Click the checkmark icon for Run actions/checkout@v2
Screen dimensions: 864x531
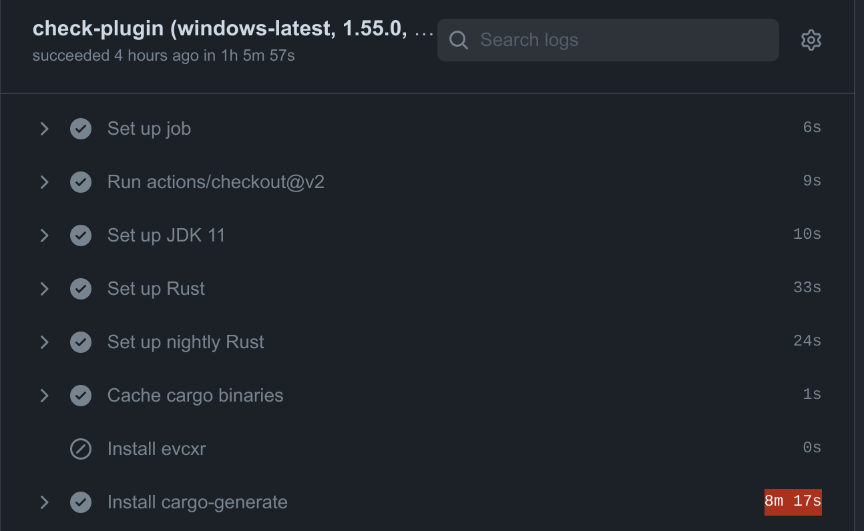pos(80,181)
